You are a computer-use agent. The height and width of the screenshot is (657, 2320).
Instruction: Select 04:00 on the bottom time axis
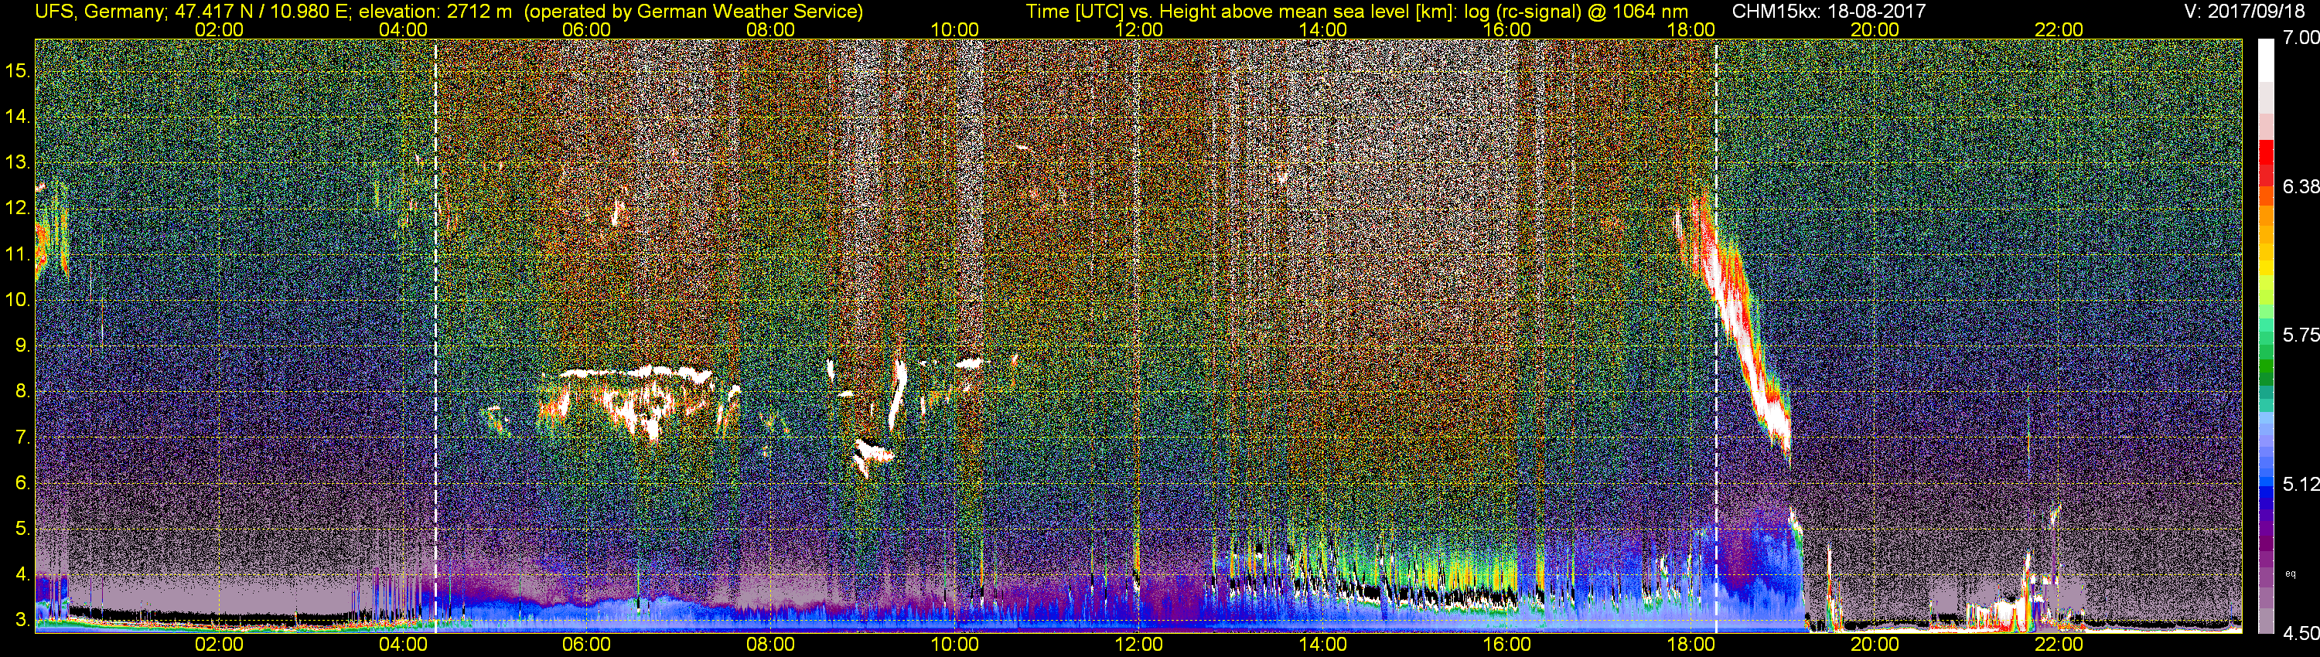click(x=404, y=645)
